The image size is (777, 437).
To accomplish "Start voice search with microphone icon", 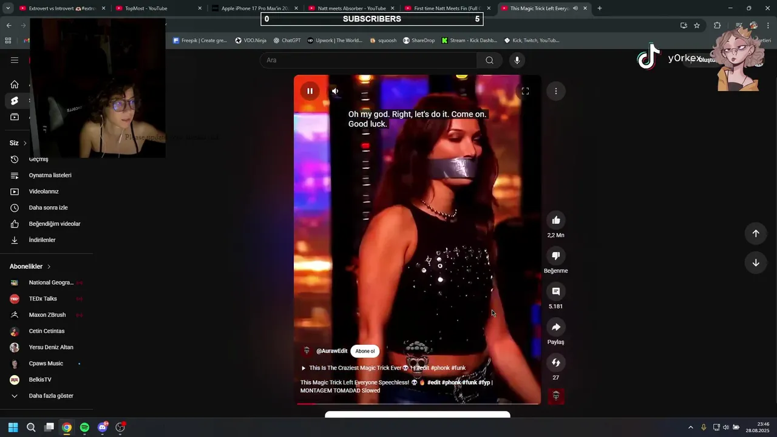I will (517, 60).
